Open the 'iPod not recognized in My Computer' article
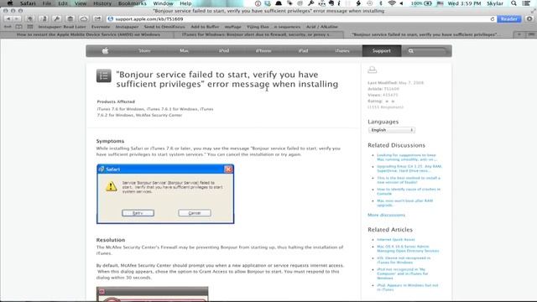Screen dimensions: 537x302 click(403, 273)
